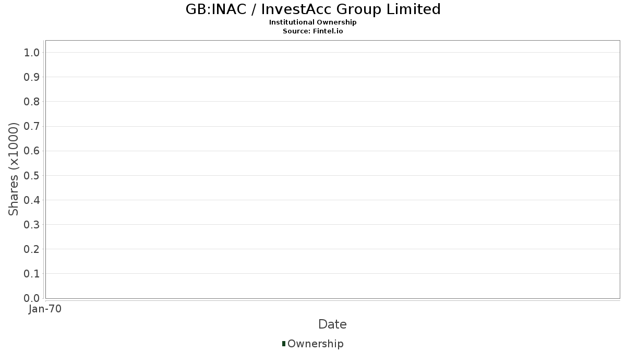Click the Date axis title
Image resolution: width=626 pixels, height=352 pixels.
tap(332, 324)
